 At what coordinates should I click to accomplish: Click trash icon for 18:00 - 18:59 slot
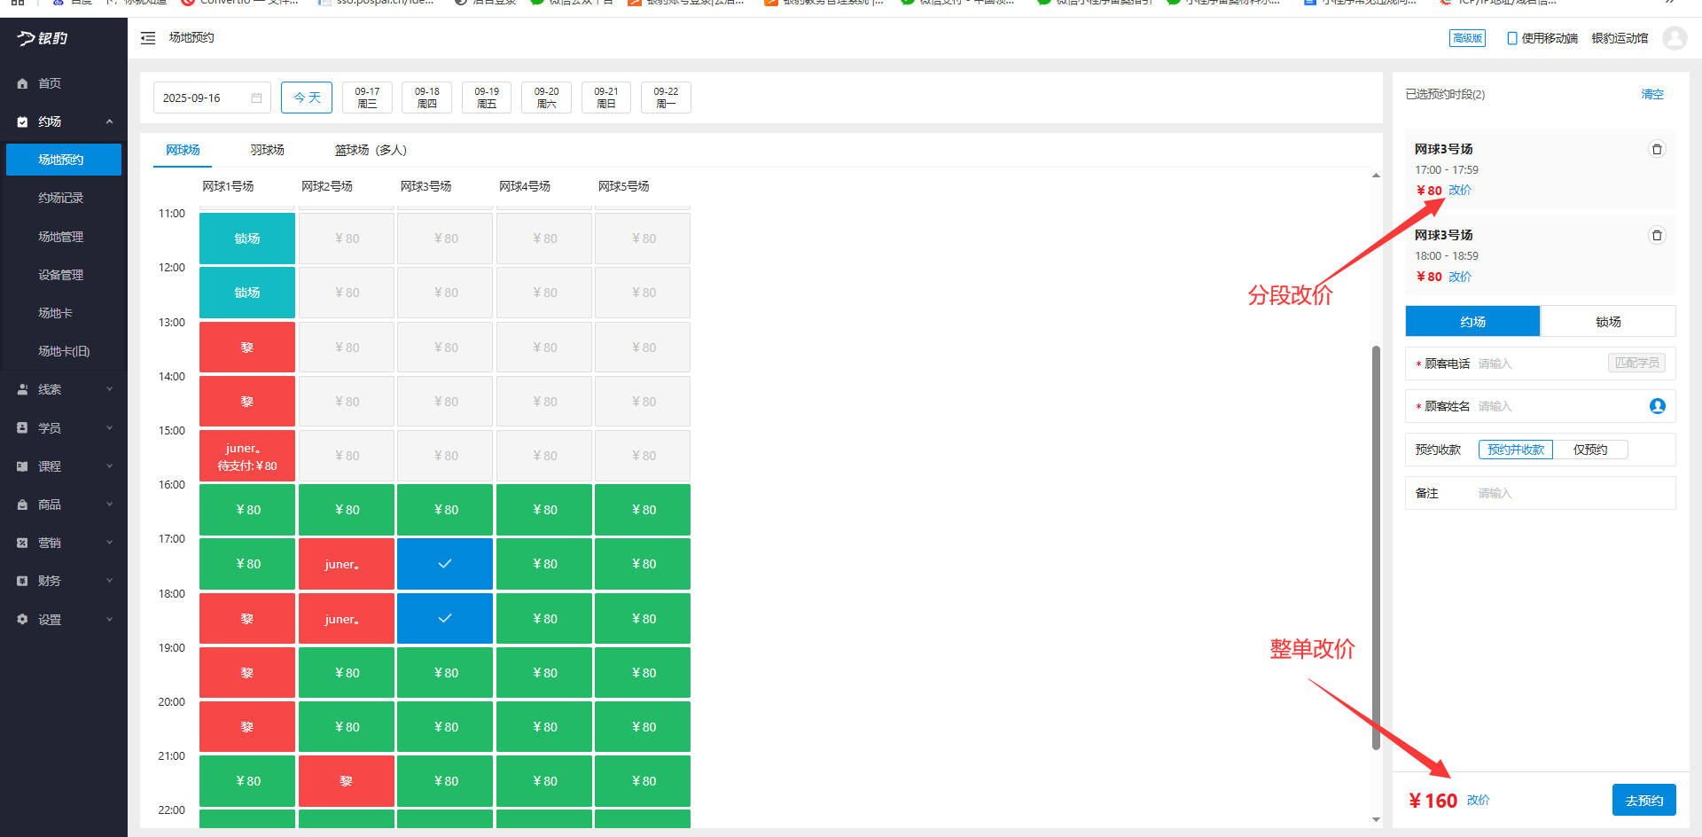[x=1656, y=235]
